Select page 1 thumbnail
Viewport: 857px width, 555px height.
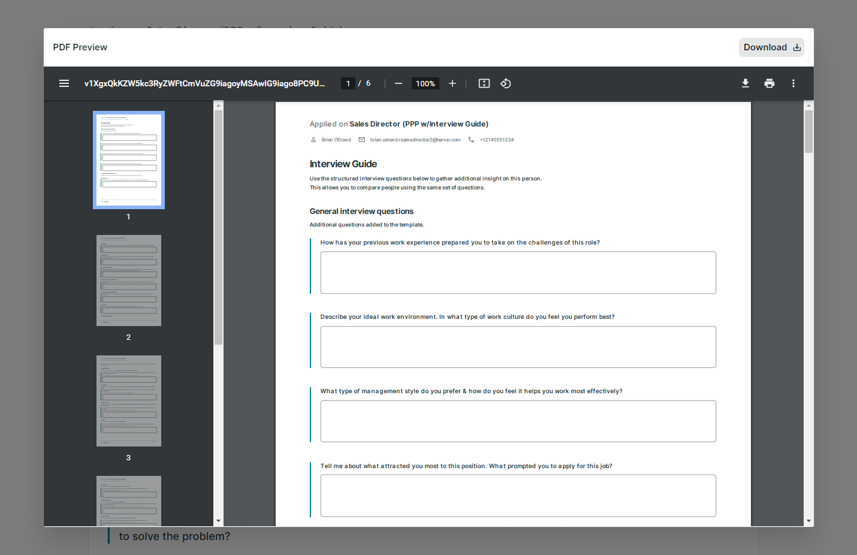pyautogui.click(x=129, y=160)
